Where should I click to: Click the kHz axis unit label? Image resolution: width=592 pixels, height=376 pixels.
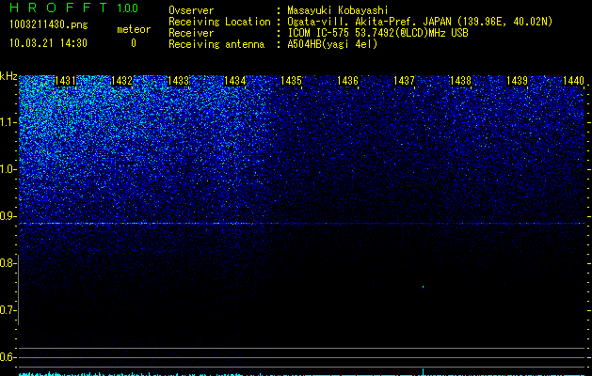8,76
